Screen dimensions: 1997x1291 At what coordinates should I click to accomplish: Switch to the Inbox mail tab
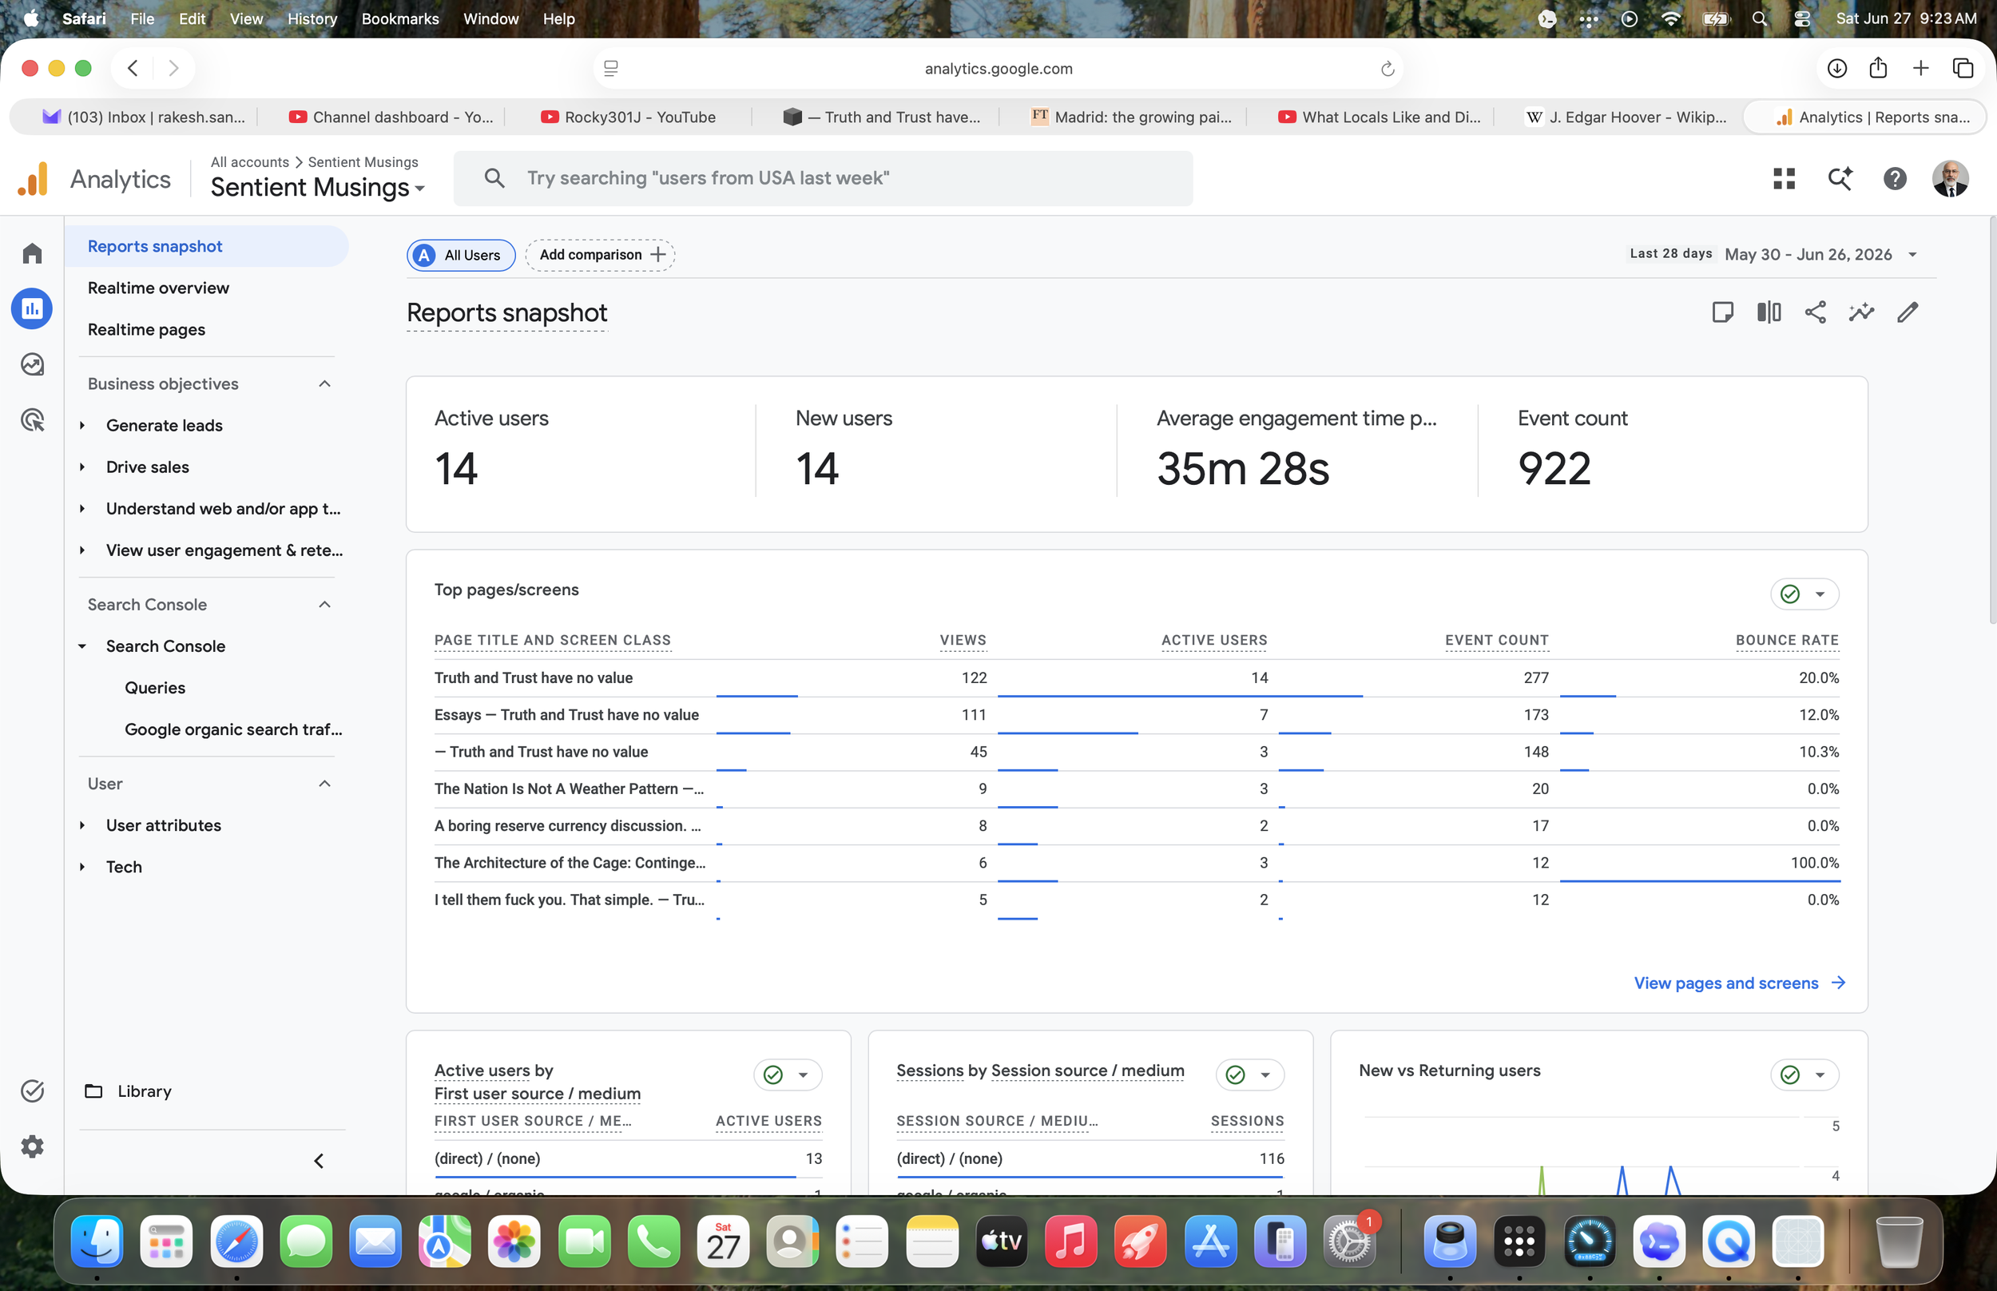pos(142,117)
